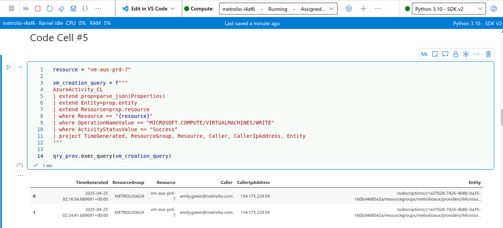The image size is (503, 228).
Task: Freeze the cell with the snowflake icon
Action: pos(465,54)
